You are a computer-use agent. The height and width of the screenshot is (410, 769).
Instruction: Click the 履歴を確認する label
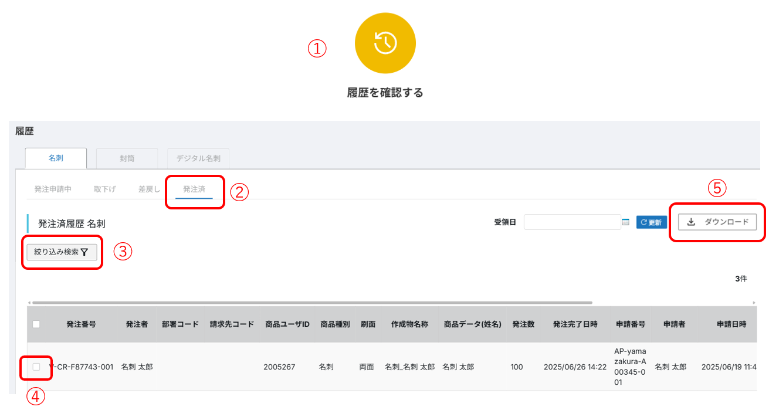385,93
